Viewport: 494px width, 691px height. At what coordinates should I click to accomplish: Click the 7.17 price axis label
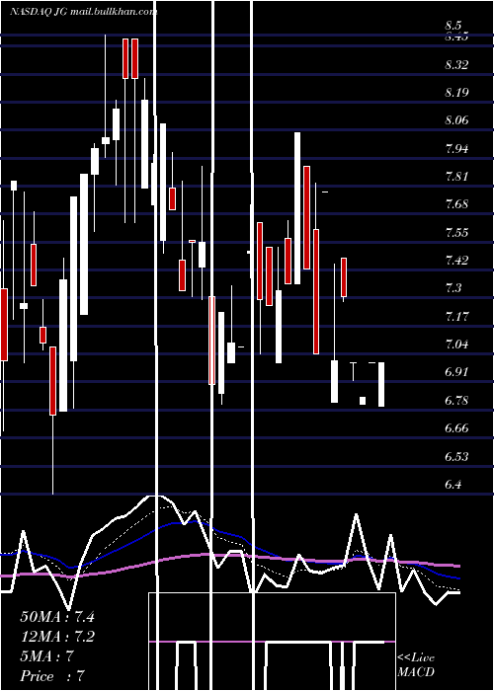pyautogui.click(x=456, y=317)
